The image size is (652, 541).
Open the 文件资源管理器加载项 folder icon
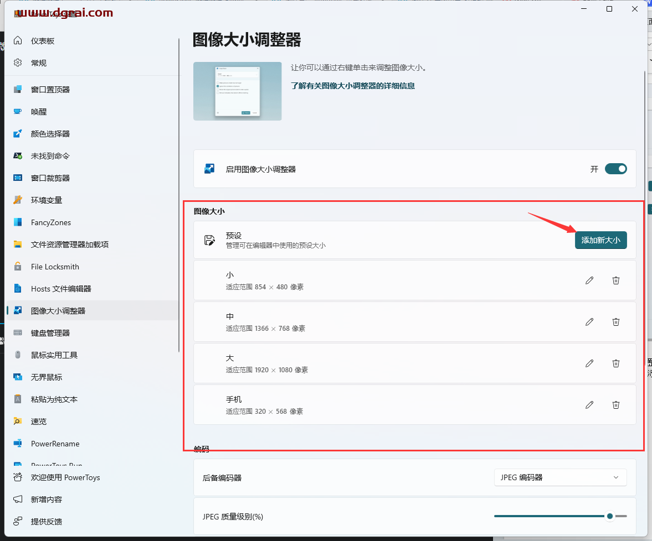(18, 244)
